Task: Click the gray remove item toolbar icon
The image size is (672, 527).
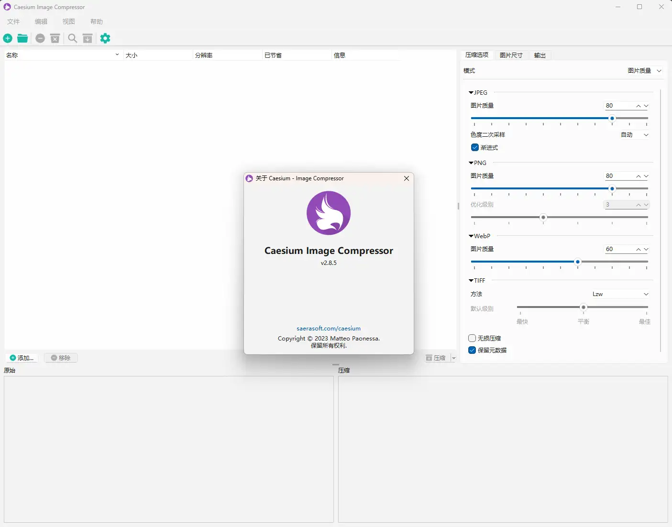Action: pyautogui.click(x=40, y=38)
